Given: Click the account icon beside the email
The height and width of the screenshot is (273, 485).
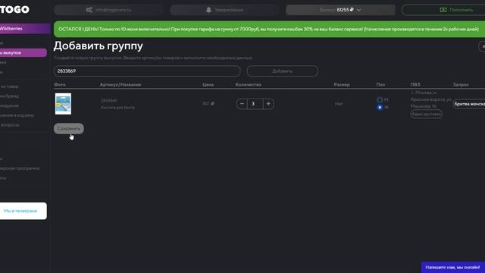Looking at the screenshot, I should [x=89, y=10].
